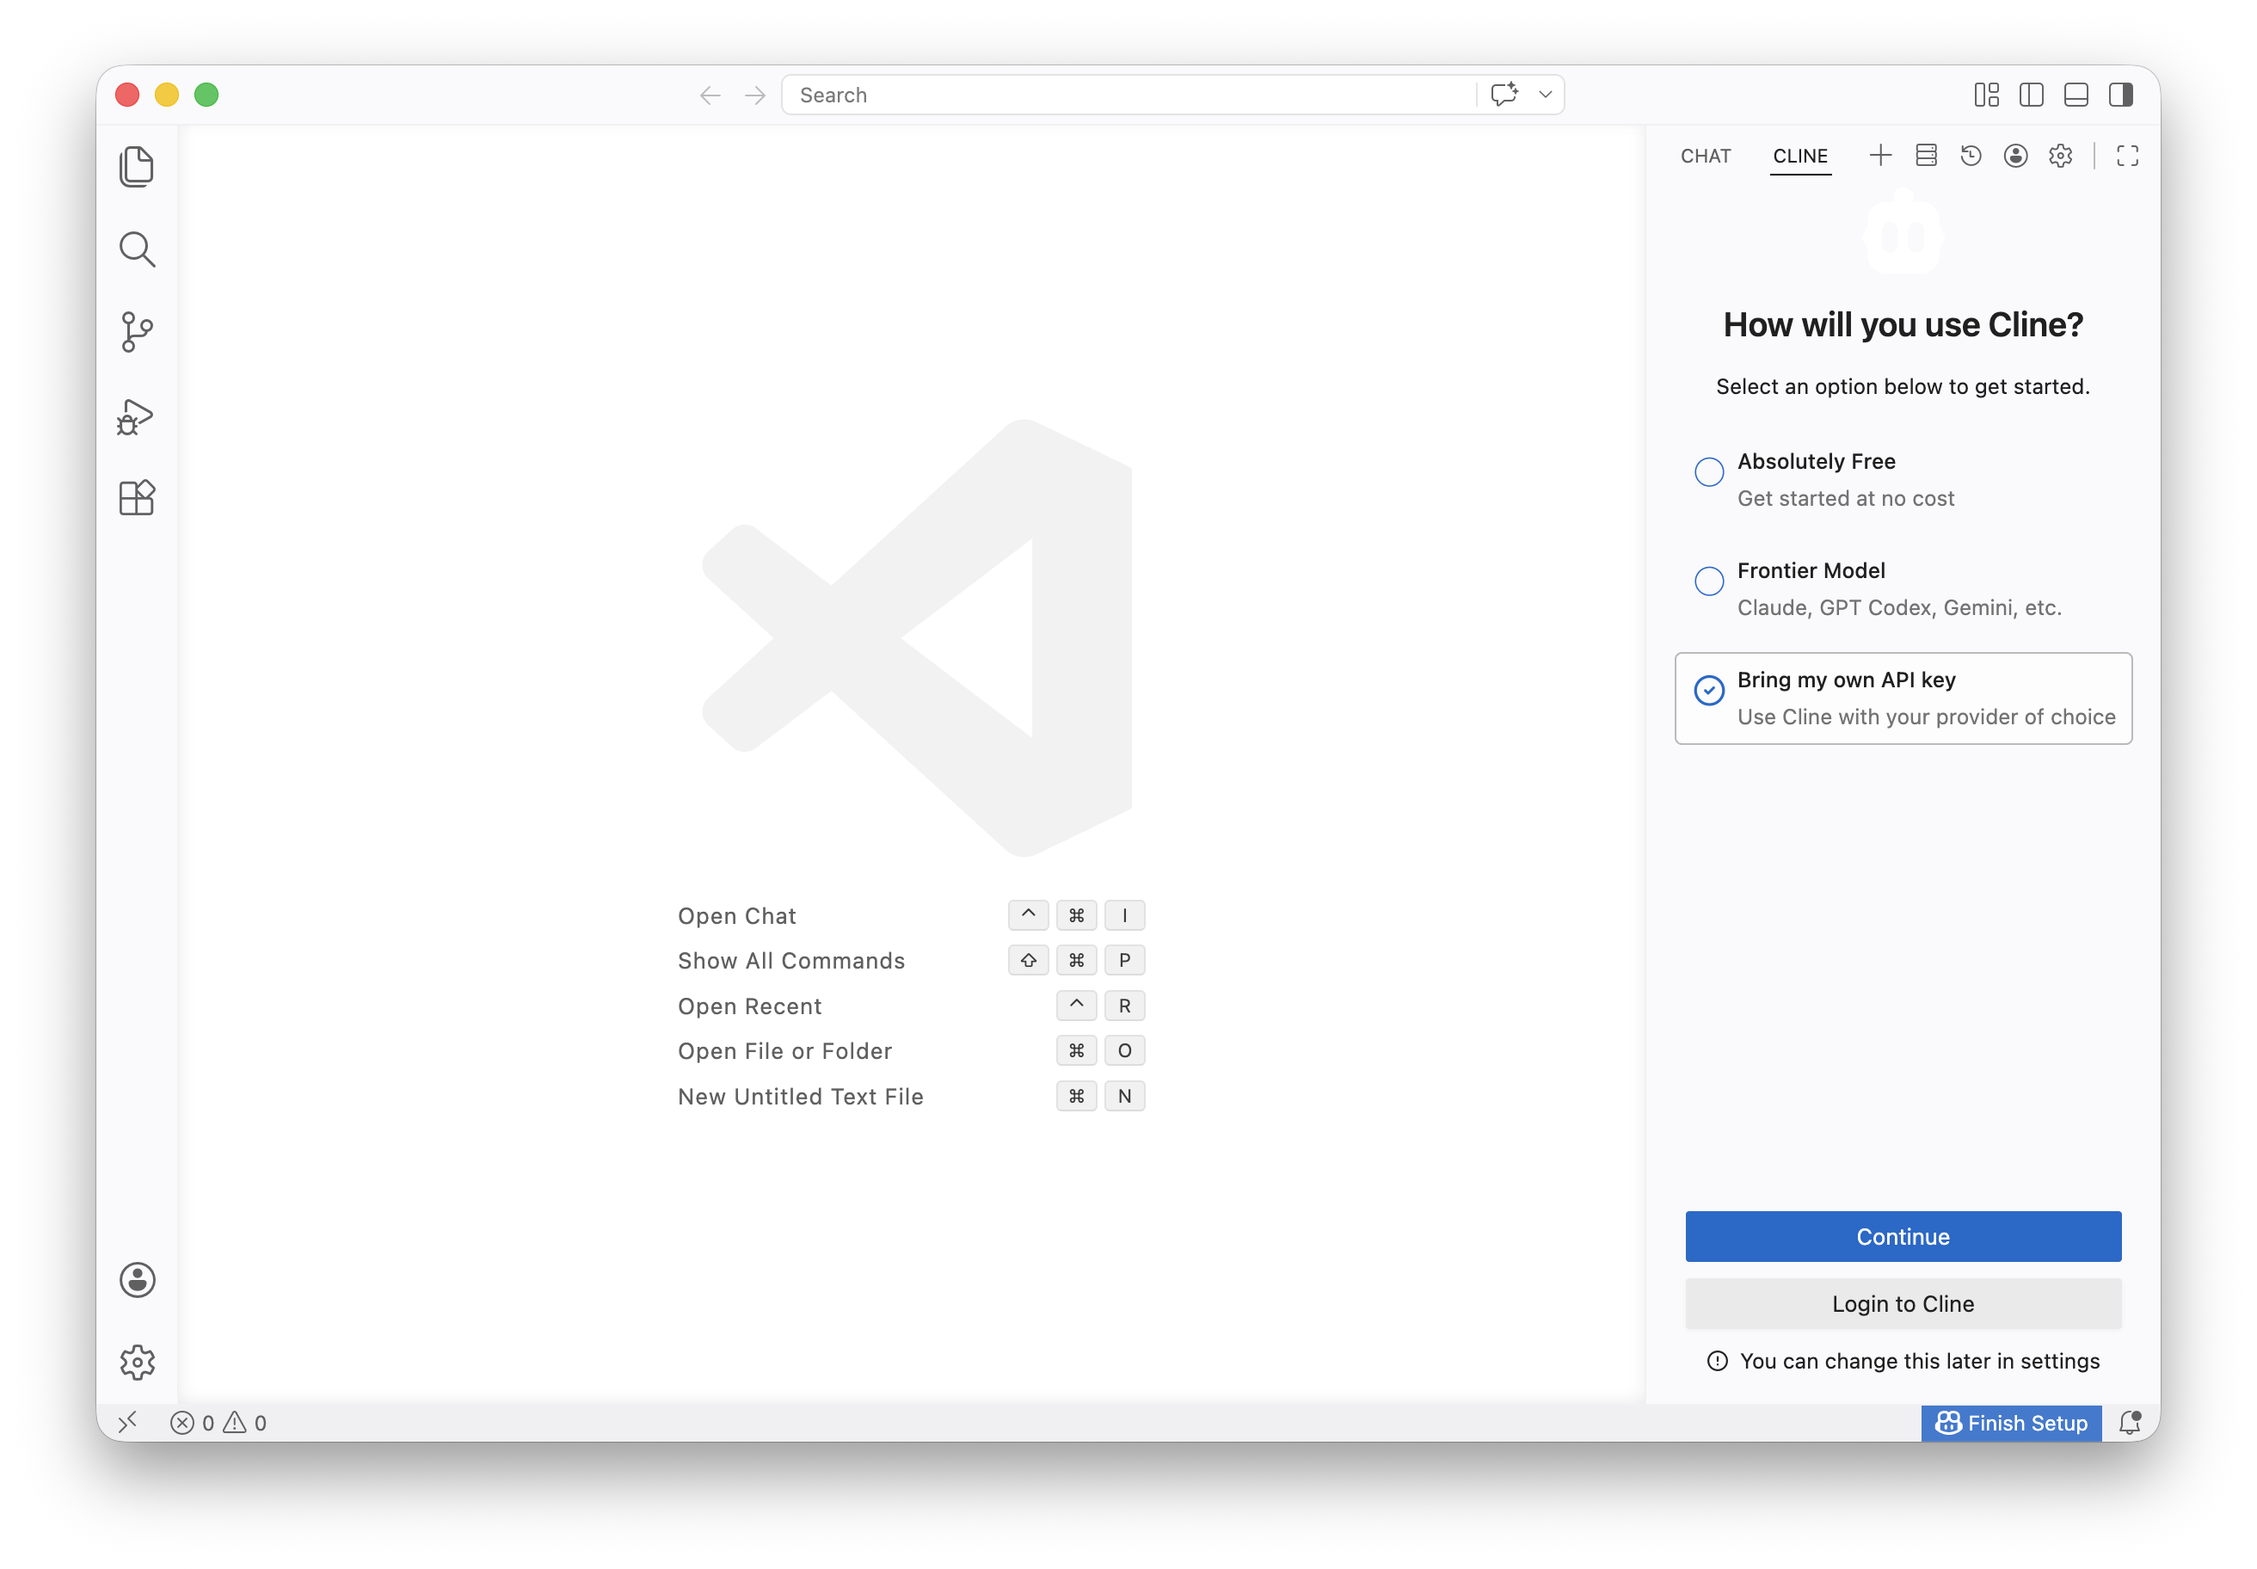Viewport: 2257px width, 1569px height.
Task: Toggle the bottom panel
Action: coord(2076,95)
